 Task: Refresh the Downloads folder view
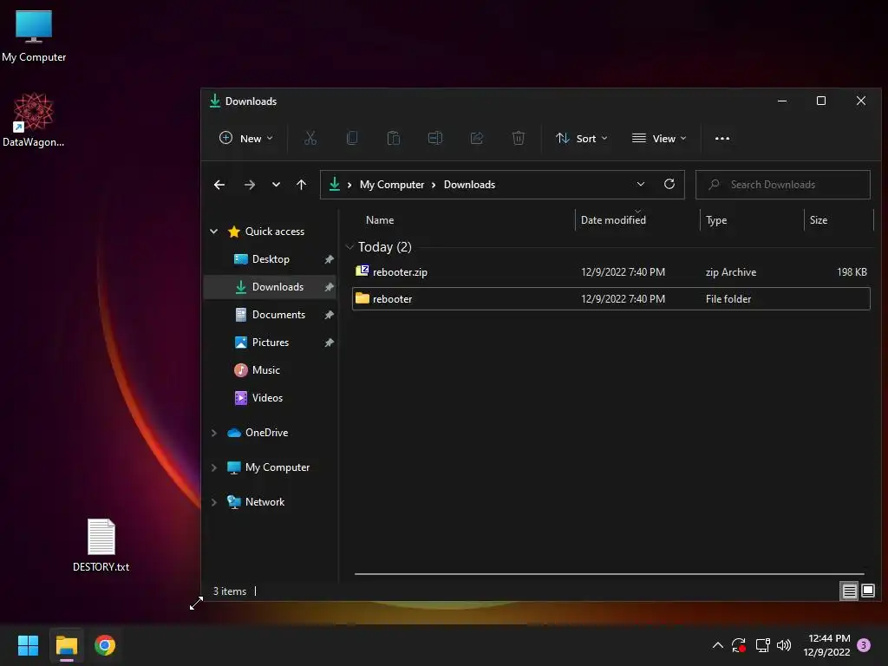pos(669,184)
